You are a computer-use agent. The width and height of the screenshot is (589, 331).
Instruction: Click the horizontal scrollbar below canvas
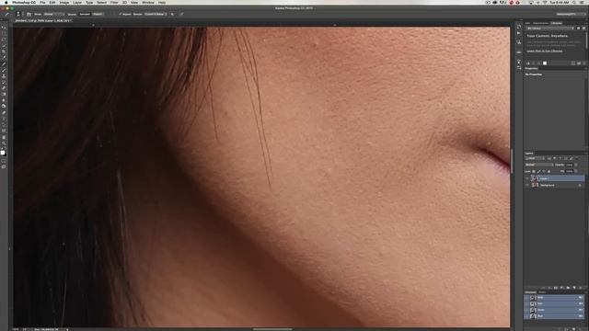pyautogui.click(x=272, y=329)
